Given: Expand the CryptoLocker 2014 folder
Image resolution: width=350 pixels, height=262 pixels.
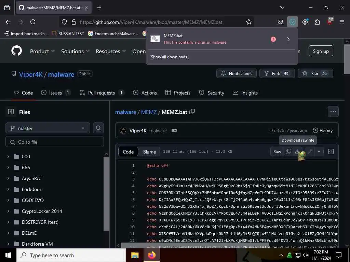Looking at the screenshot, I should (8, 211).
